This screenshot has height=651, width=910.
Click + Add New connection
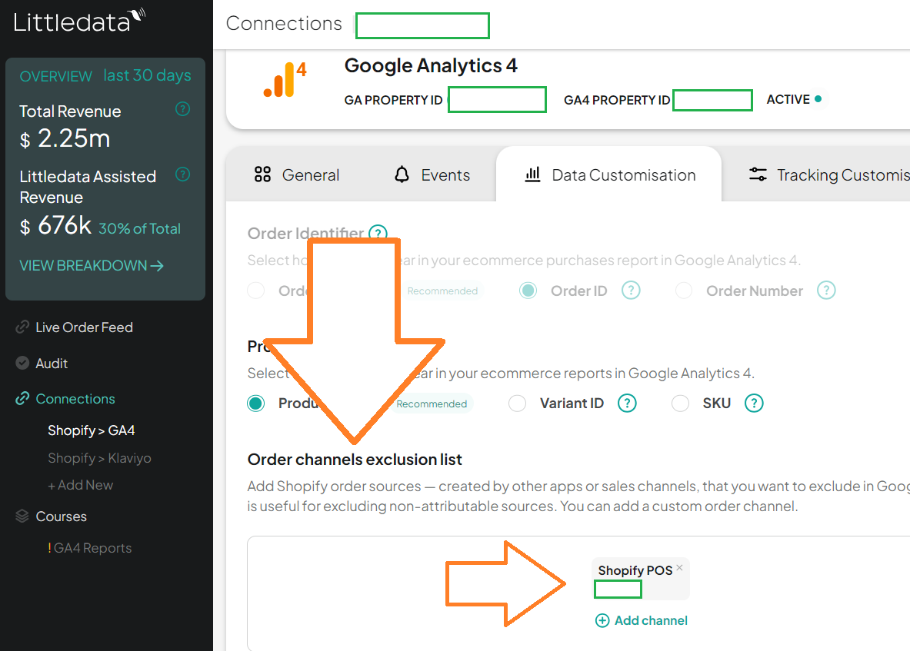point(81,485)
